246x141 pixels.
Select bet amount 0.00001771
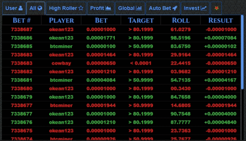point(101,38)
